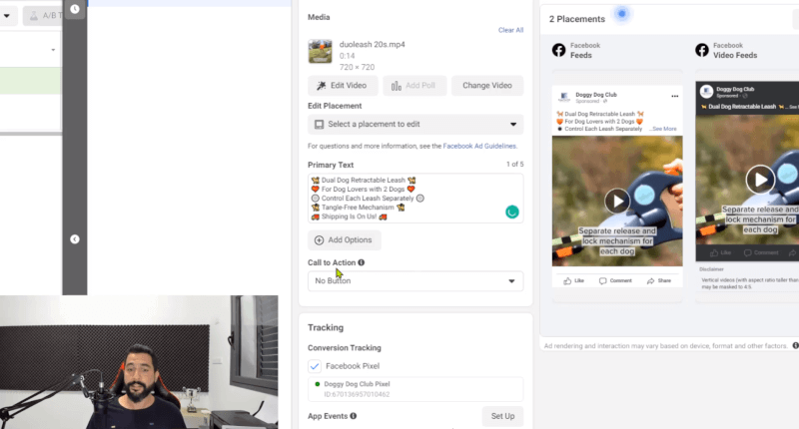Screen dimensions: 799x429
Task: Play the video in Video Feeds preview
Action: click(x=760, y=180)
